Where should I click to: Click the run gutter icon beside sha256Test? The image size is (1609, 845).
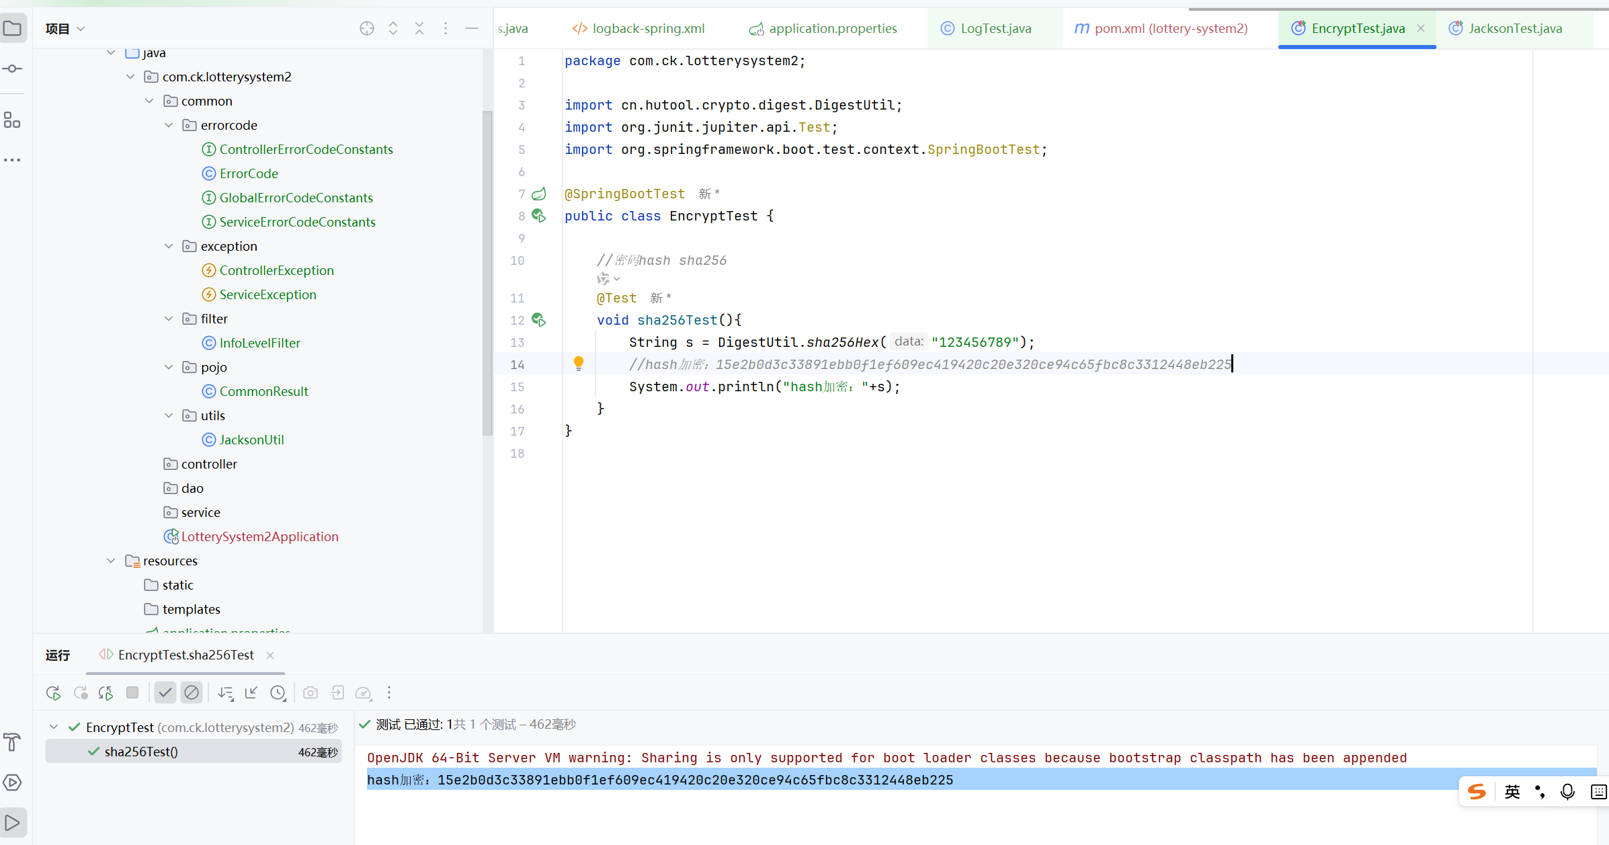(538, 320)
